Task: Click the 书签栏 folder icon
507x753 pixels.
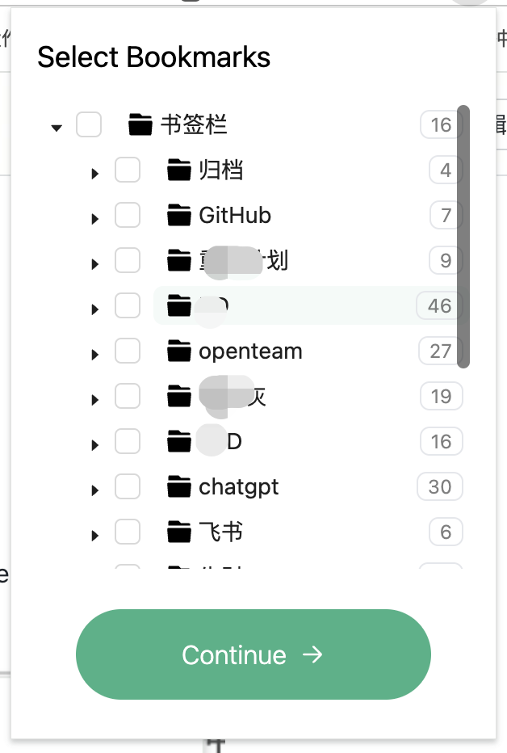Action: [x=140, y=125]
